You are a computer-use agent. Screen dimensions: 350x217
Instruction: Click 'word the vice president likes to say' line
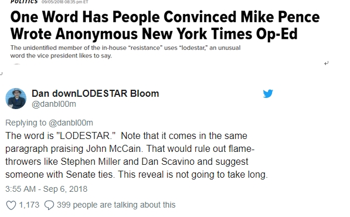(x=61, y=56)
